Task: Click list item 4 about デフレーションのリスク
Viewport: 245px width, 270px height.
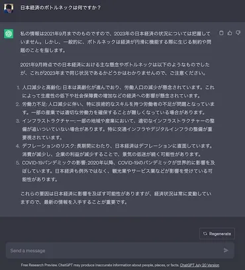Action: (117, 150)
